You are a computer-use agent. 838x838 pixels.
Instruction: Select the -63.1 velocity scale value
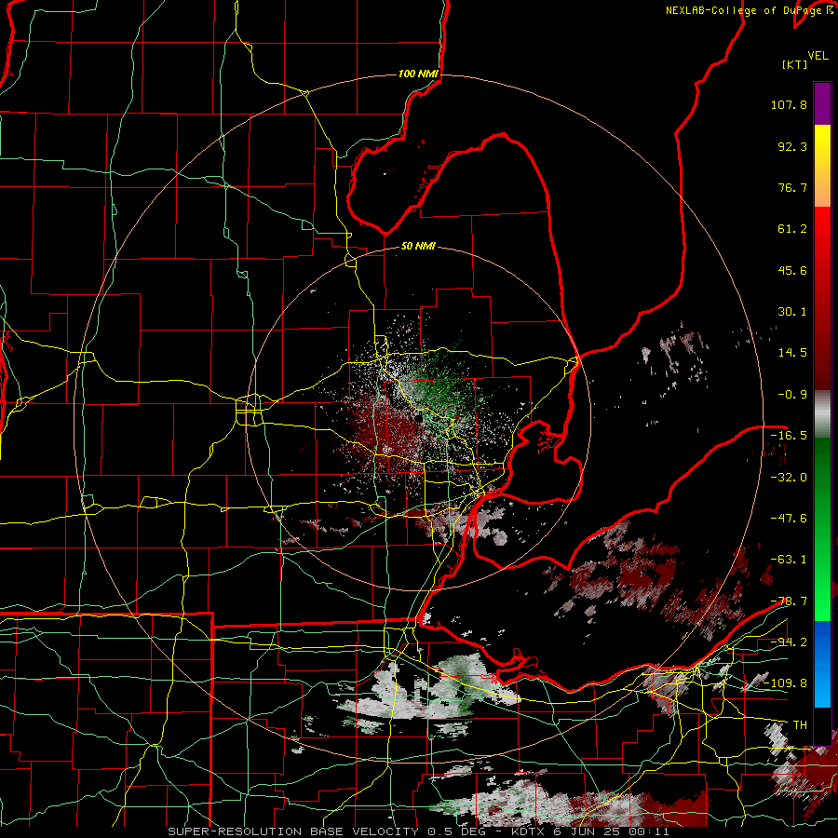789,560
